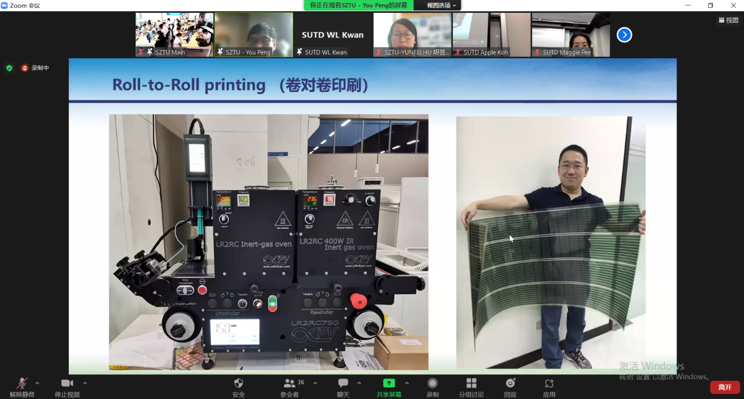Click muted mic icon on SZTU Main tile
Screen dimensions: 744x399
tap(141, 52)
